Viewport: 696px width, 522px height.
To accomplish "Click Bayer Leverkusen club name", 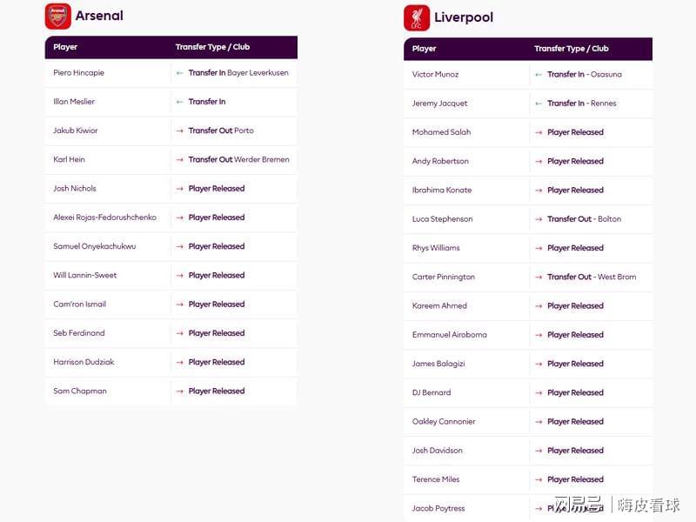I will 258,73.
